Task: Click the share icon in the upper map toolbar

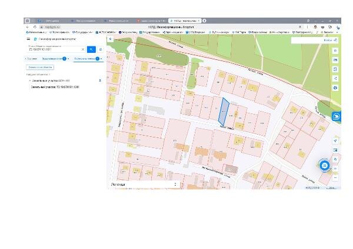Action: click(335, 78)
